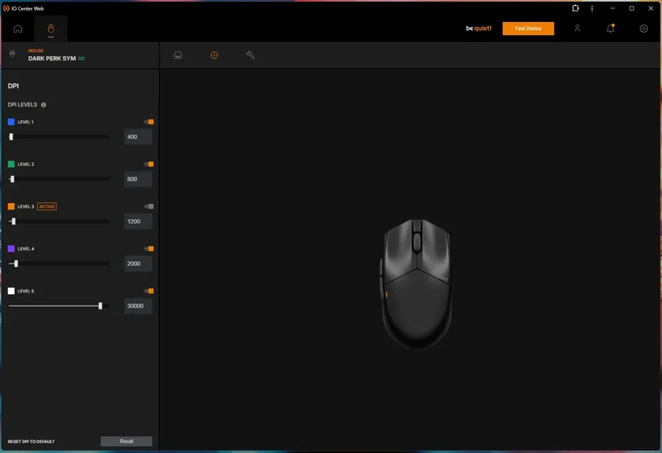Click the IO Center Web app logo
662x453 pixels.
pyautogui.click(x=6, y=8)
